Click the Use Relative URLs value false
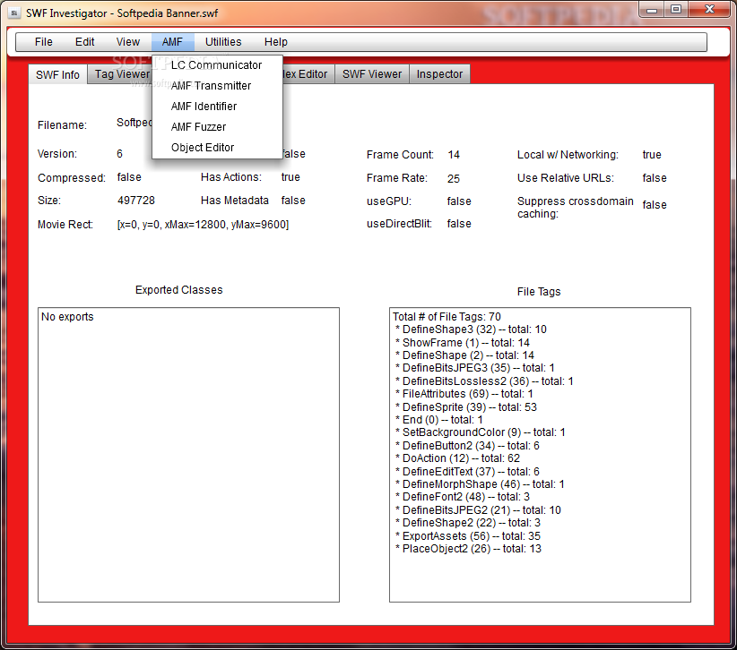The image size is (737, 650). (x=655, y=178)
